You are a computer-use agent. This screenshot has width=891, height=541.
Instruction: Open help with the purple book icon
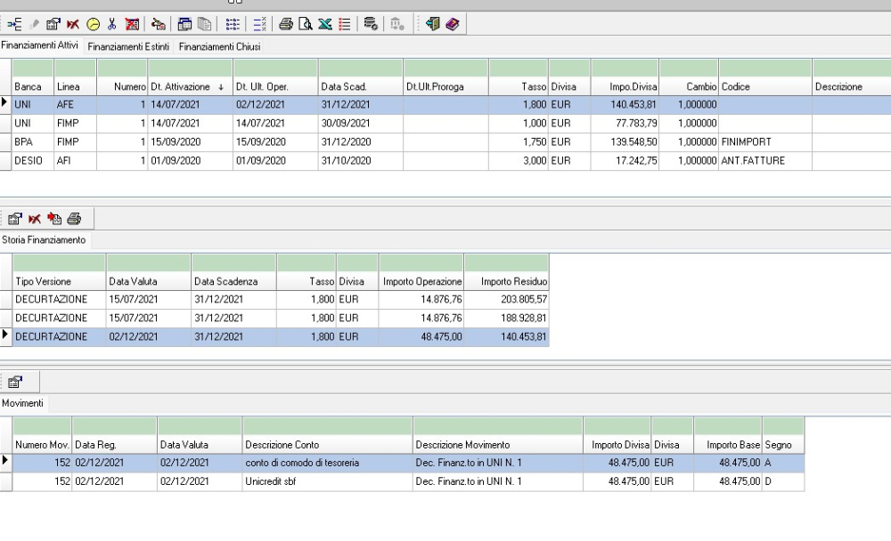(x=452, y=26)
